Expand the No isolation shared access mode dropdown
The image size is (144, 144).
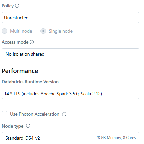click(x=70, y=54)
